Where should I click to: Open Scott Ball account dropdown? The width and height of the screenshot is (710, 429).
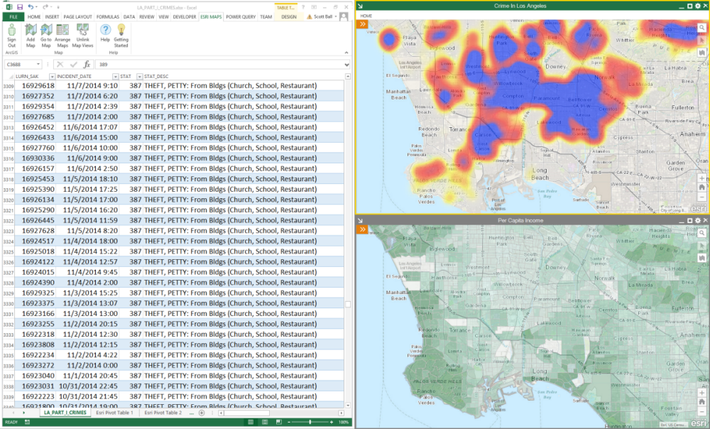[336, 17]
